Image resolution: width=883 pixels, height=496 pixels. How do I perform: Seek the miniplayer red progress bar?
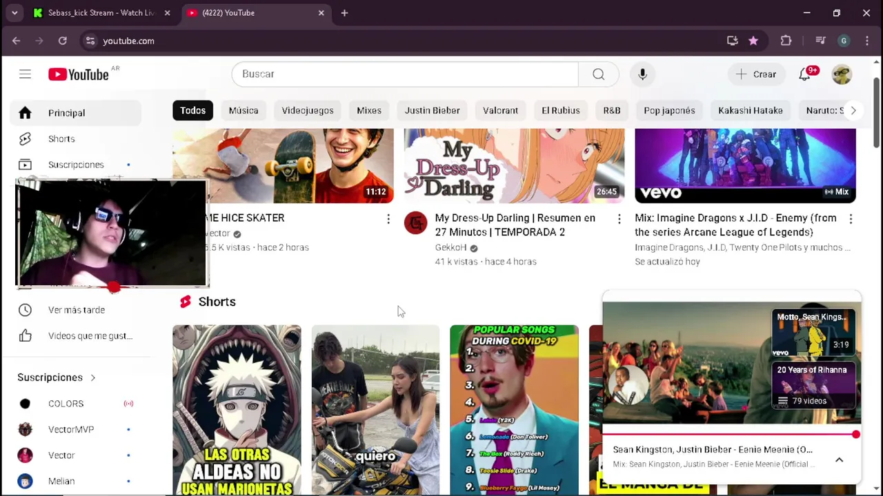coord(731,435)
